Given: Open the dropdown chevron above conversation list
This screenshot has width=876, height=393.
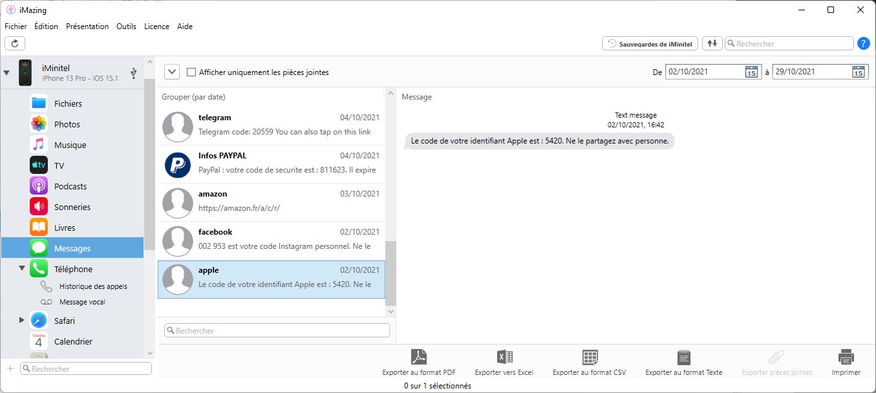Looking at the screenshot, I should pos(172,72).
